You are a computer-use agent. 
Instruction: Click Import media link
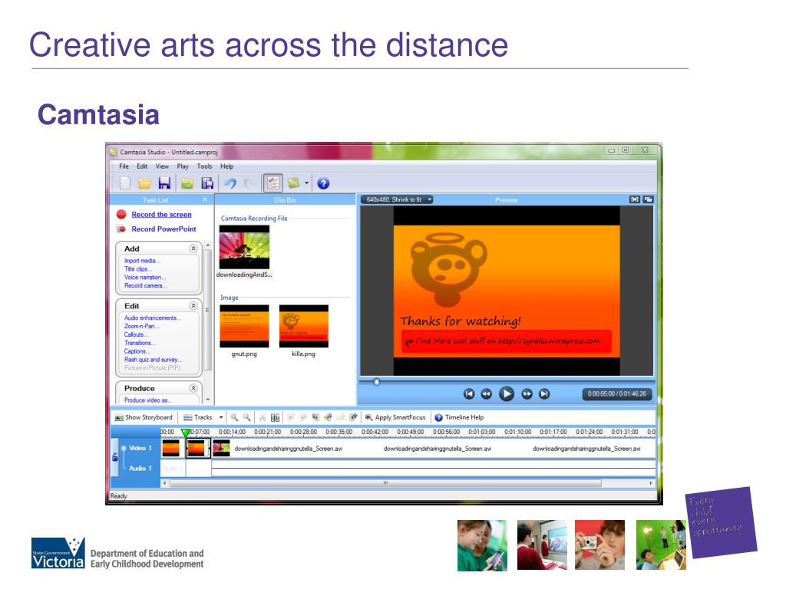(x=142, y=261)
